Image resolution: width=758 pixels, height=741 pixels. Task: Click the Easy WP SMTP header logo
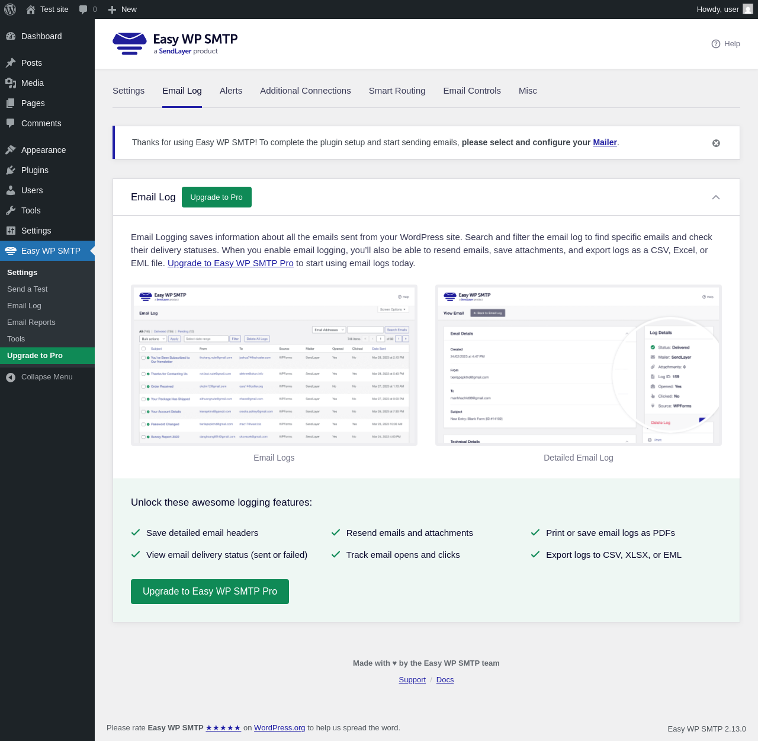pos(175,44)
